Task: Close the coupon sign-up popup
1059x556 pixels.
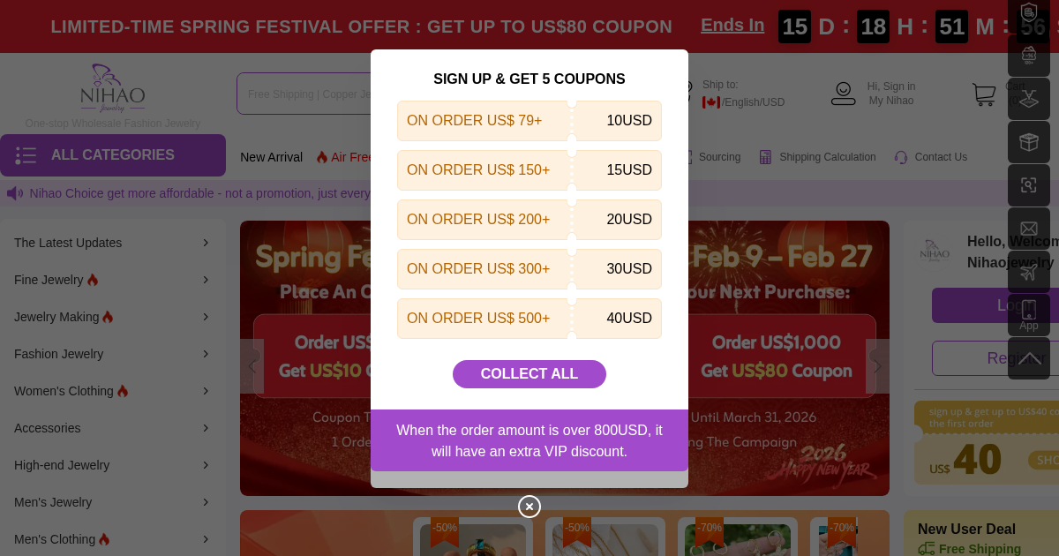Action: pos(529,507)
